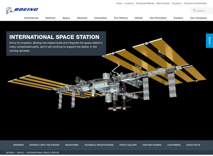Open the Employee/Retiree link
213x156 pixels.
point(145,3)
